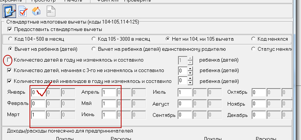Screen dimensions: 301x140
Task: Click the Октябрь month label
Action: (237, 92)
